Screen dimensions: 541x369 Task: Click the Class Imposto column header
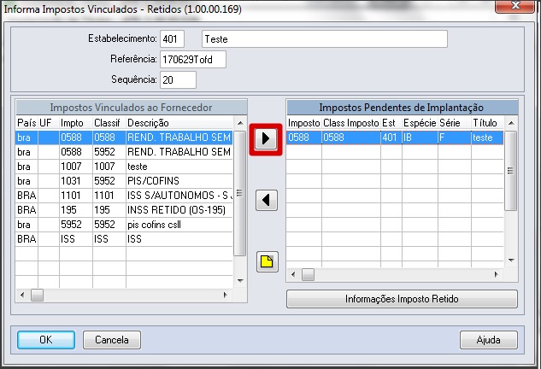[x=351, y=123]
